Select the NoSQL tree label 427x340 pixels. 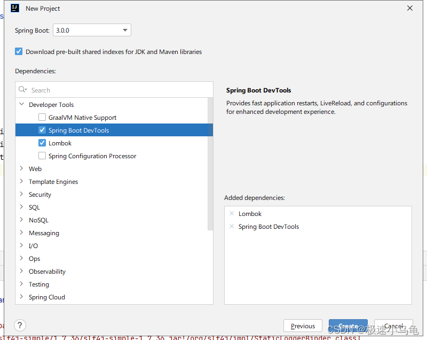pyautogui.click(x=38, y=220)
